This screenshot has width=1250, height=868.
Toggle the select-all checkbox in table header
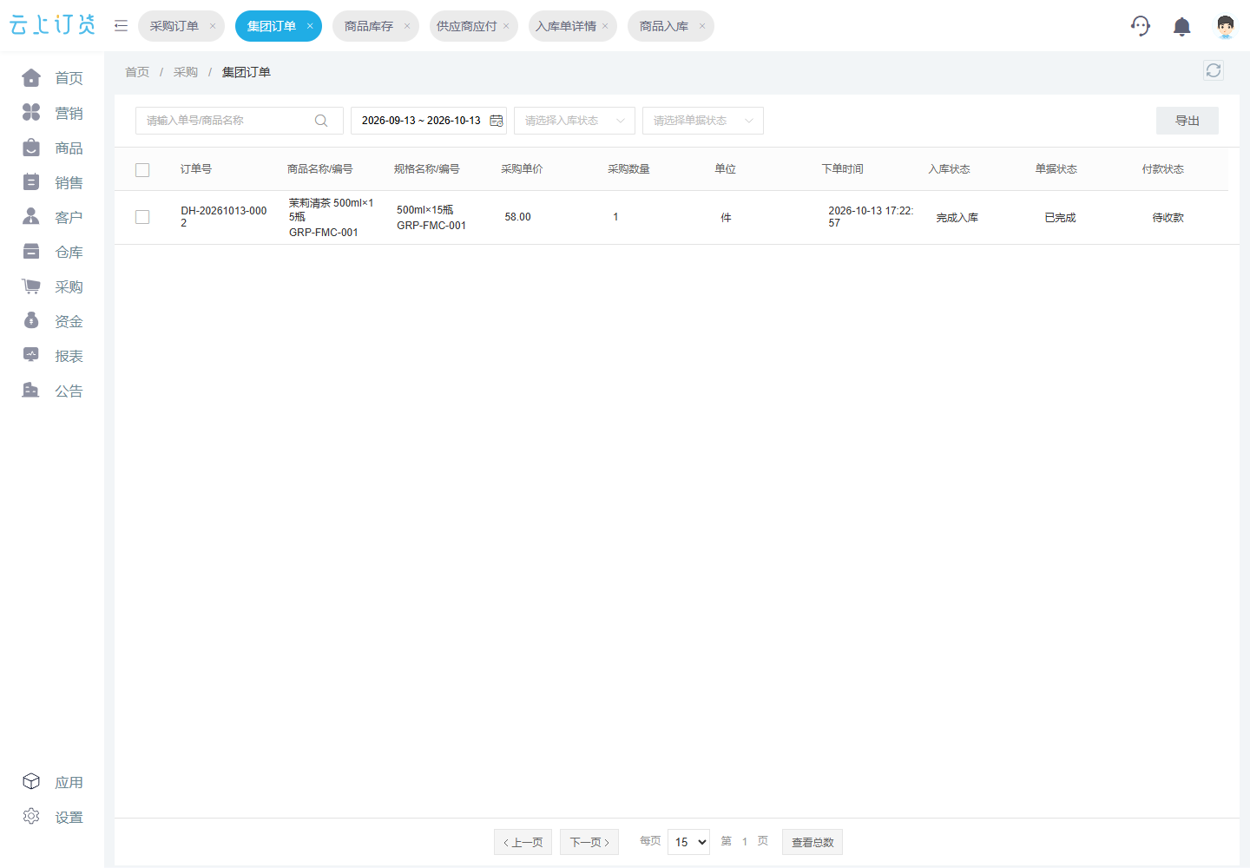tap(142, 170)
